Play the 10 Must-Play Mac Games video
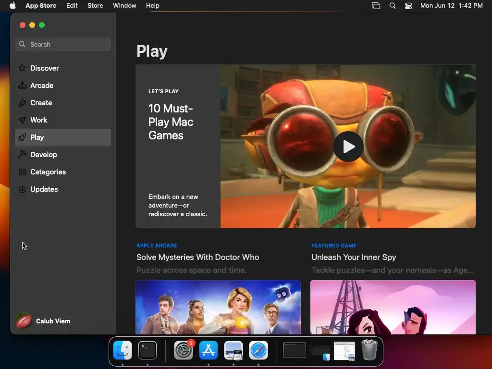Screen dimensions: 492x369 pyautogui.click(x=348, y=147)
